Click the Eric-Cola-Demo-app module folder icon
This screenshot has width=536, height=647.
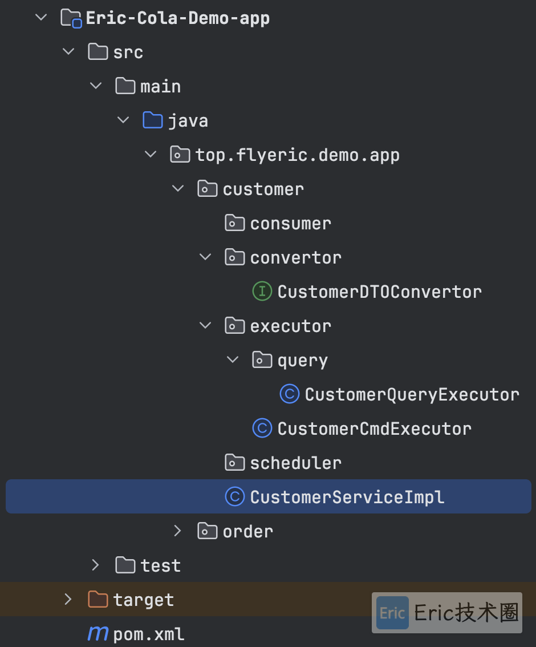pyautogui.click(x=71, y=18)
